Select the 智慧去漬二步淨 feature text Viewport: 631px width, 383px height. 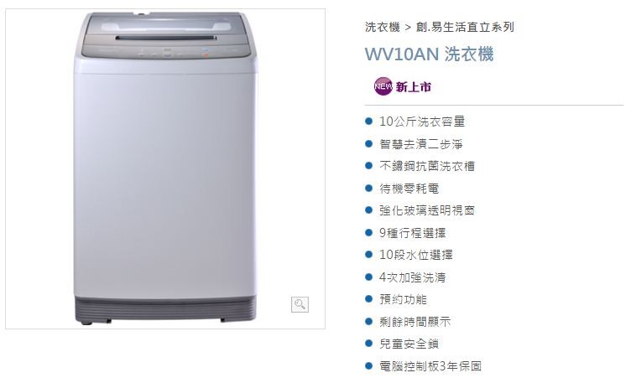[x=421, y=144]
